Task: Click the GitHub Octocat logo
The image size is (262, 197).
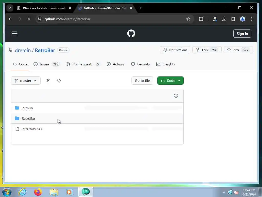Action: click(131, 34)
